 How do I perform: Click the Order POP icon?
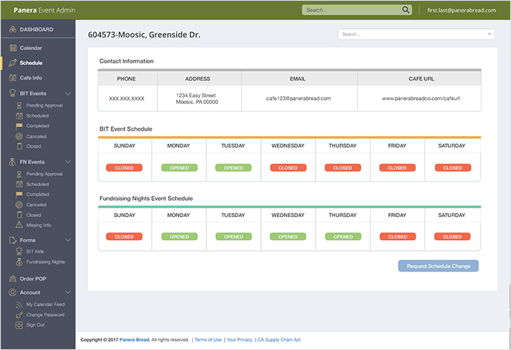click(13, 279)
